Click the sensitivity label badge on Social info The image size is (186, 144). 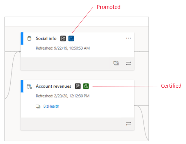point(63,39)
